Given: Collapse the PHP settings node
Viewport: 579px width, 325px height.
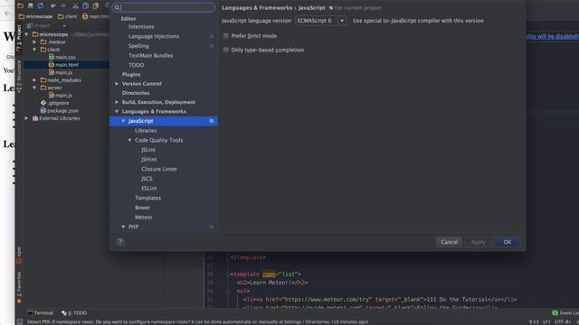Looking at the screenshot, I should point(123,227).
